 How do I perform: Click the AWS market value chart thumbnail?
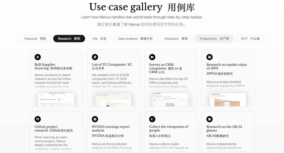coord(228,100)
